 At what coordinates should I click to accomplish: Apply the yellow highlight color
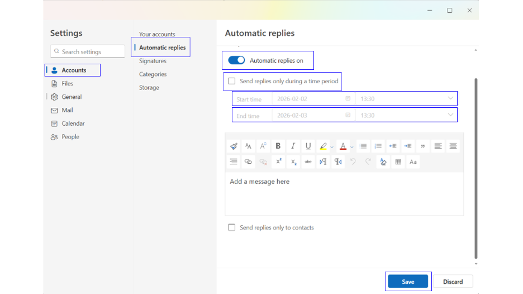pyautogui.click(x=323, y=146)
